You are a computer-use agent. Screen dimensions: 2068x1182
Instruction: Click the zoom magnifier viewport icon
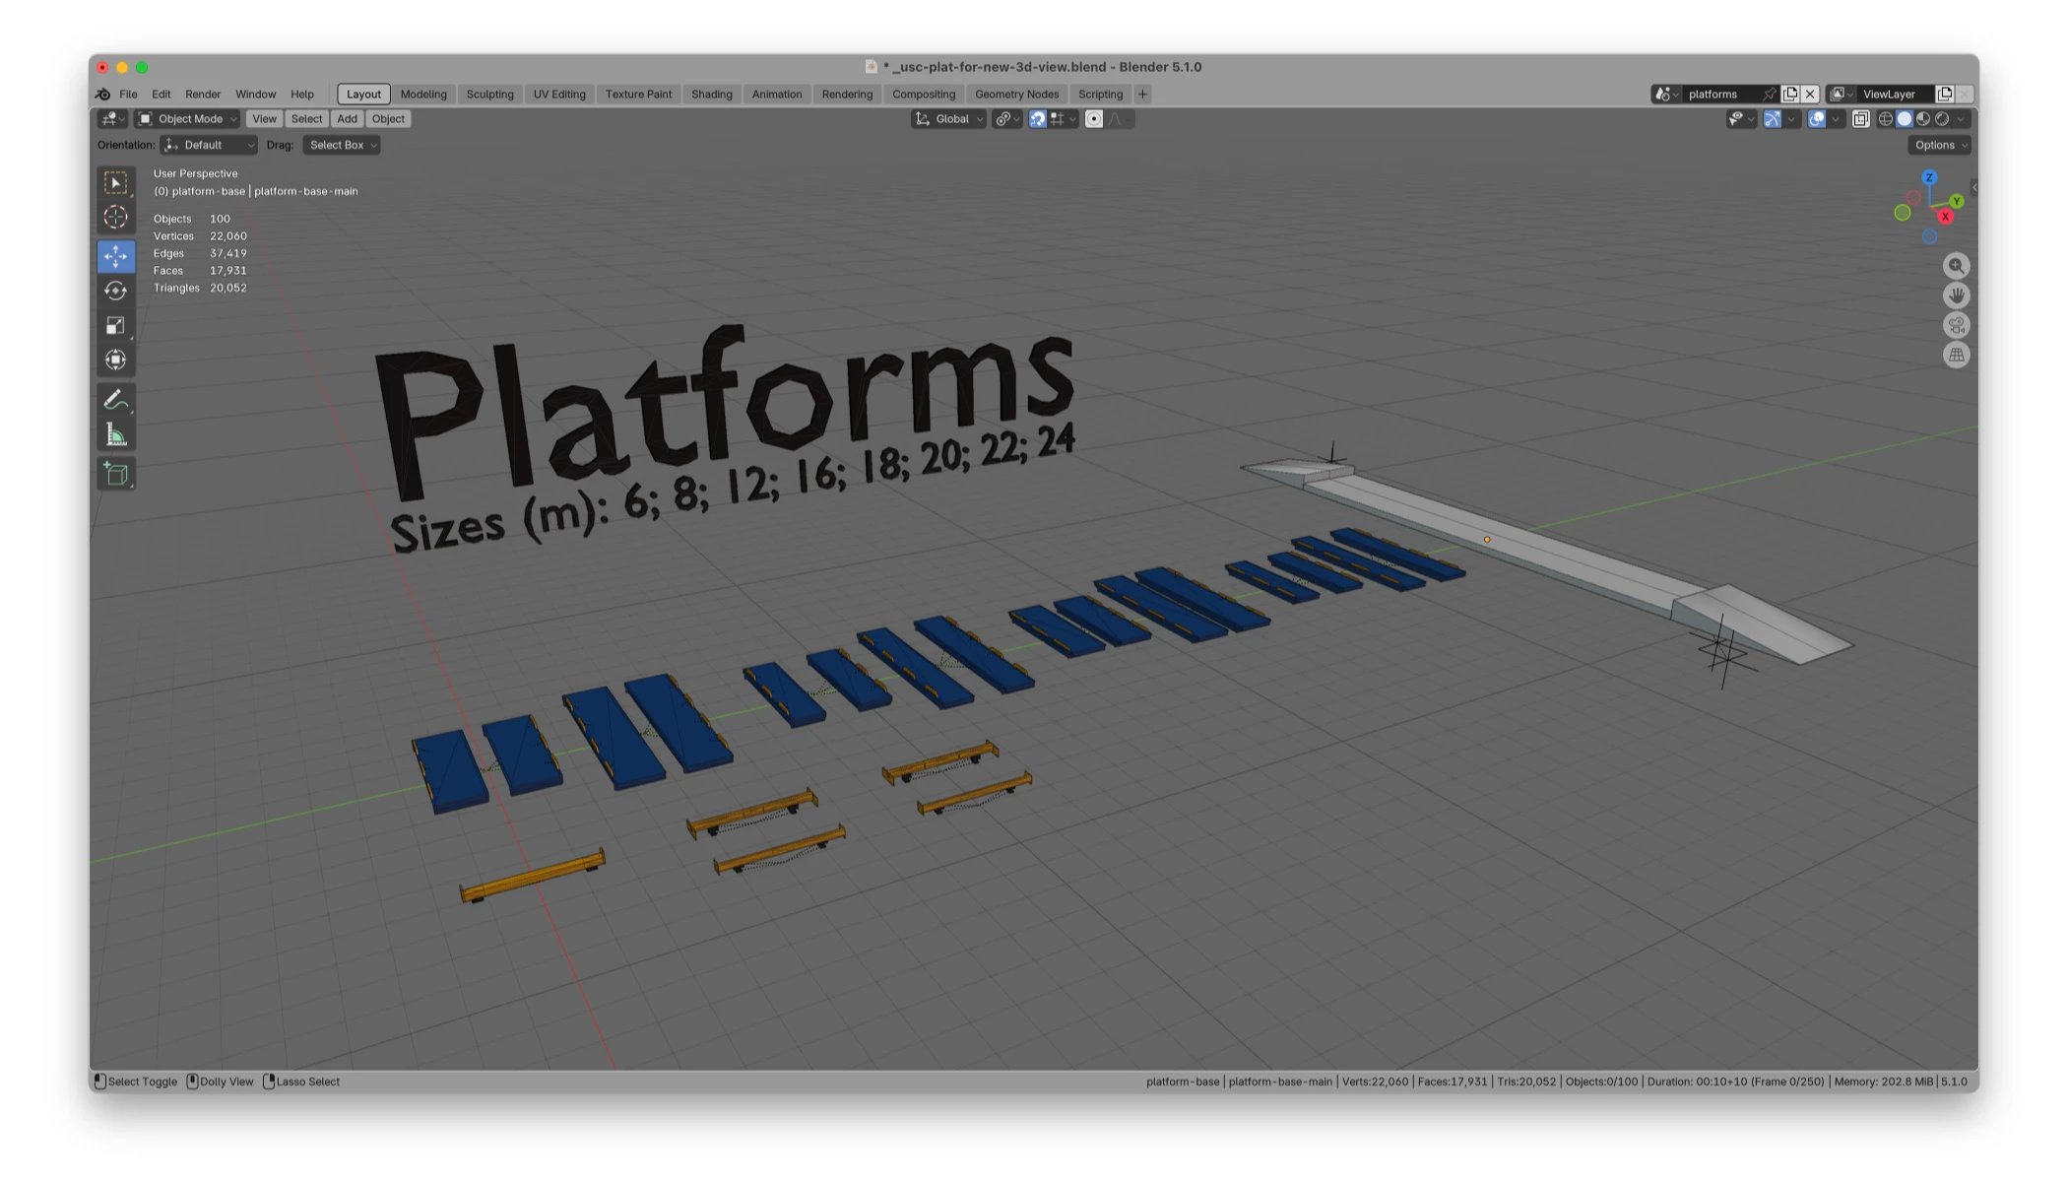pyautogui.click(x=1956, y=266)
